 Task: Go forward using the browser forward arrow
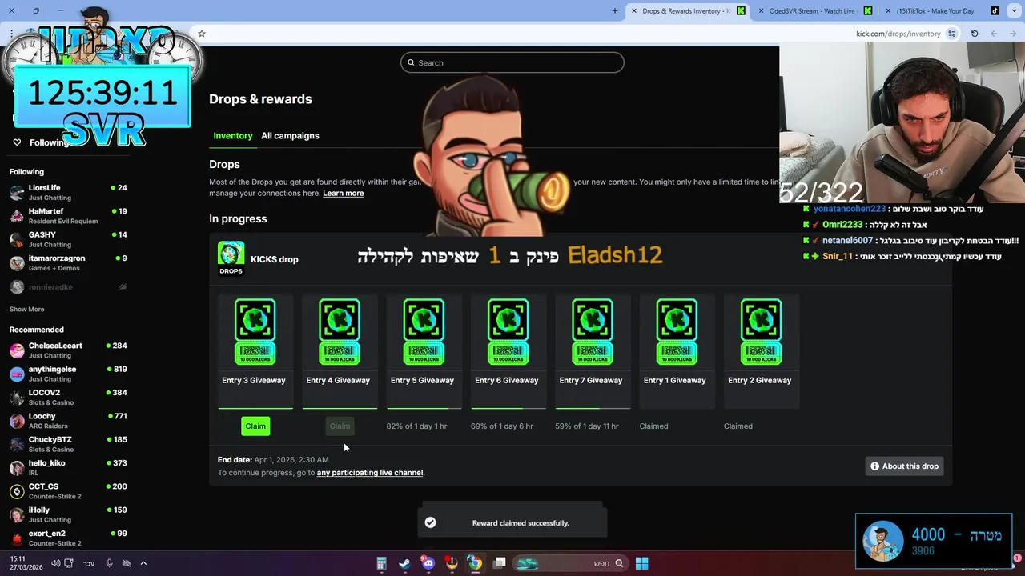coord(1013,34)
